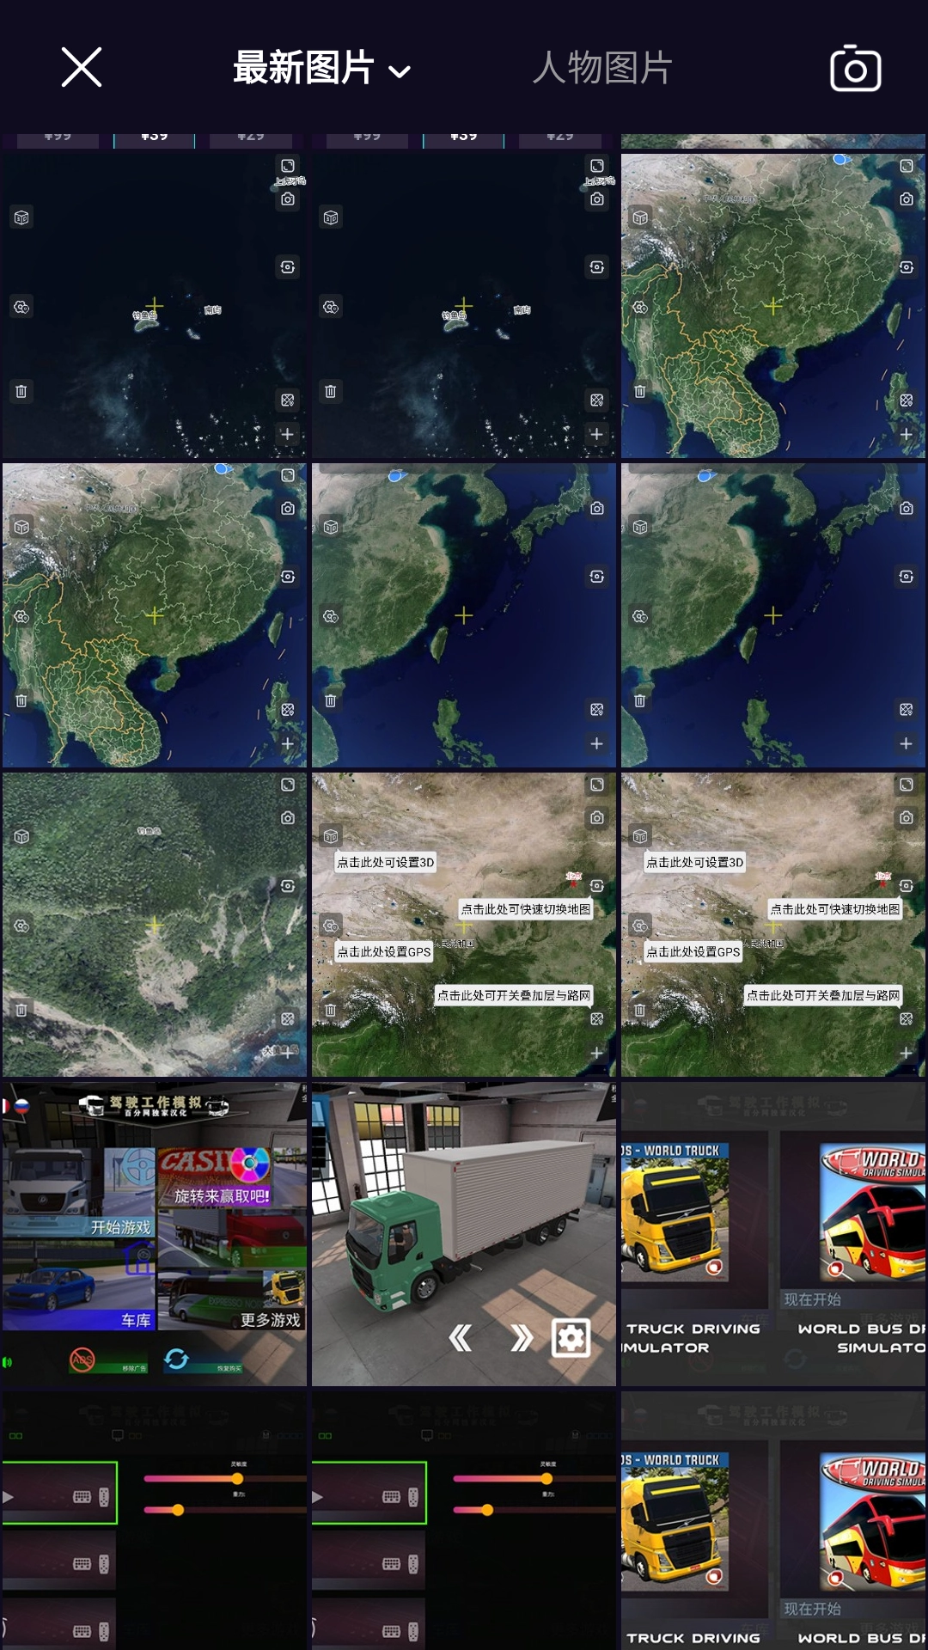928x1650 pixels.
Task: Switch to the 人物图片 tab
Action: 601,69
